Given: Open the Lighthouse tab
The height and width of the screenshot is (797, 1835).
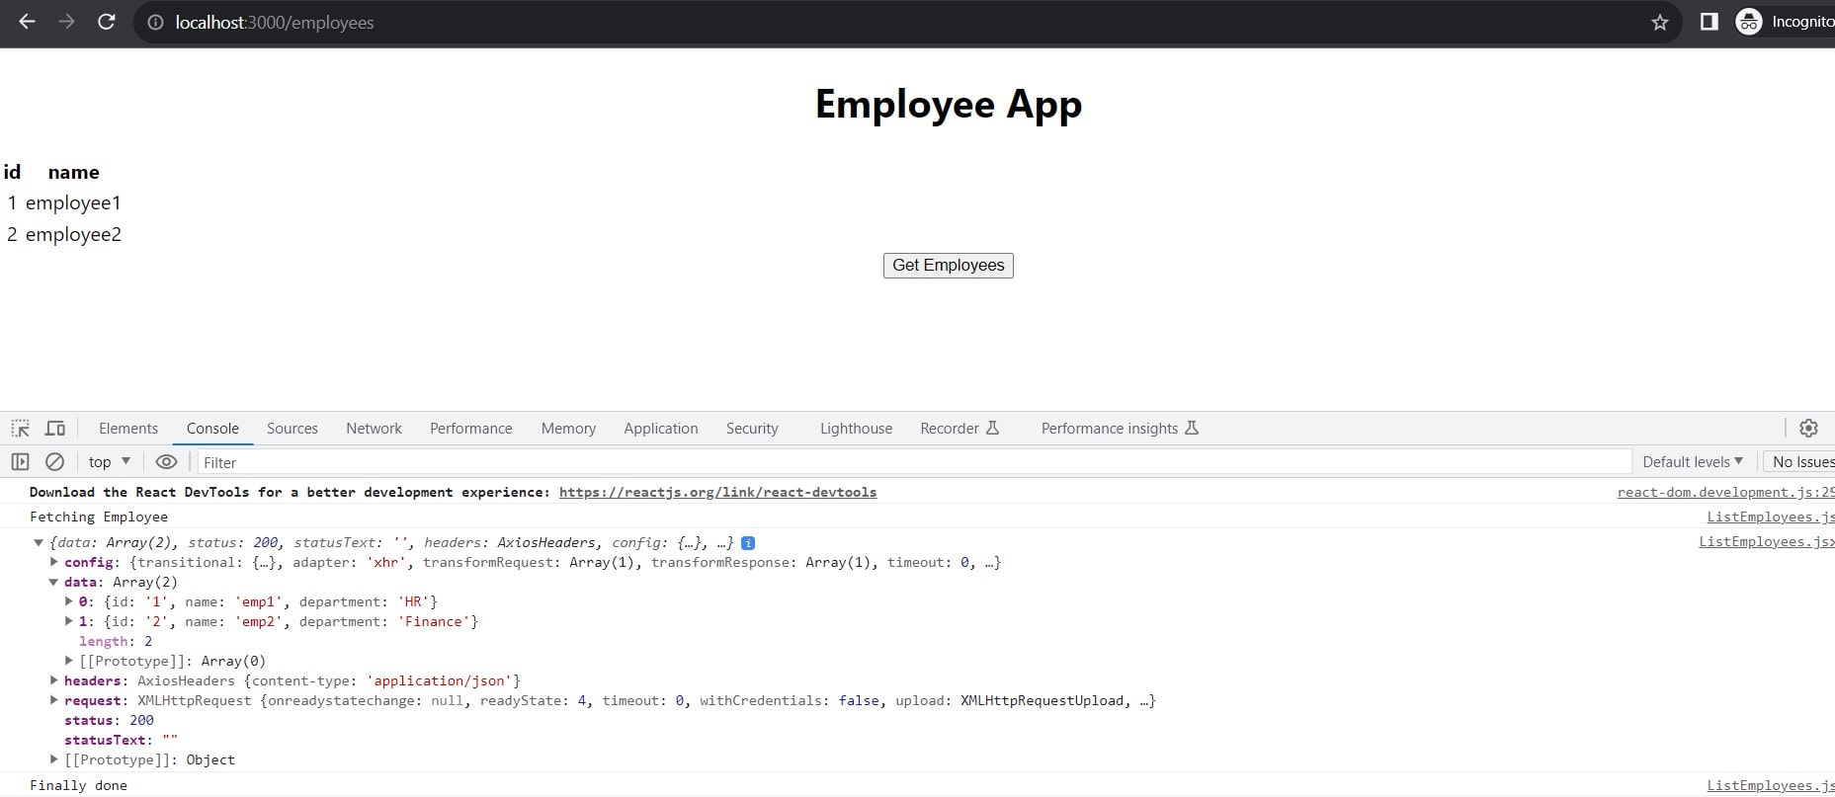Looking at the screenshot, I should click(856, 428).
